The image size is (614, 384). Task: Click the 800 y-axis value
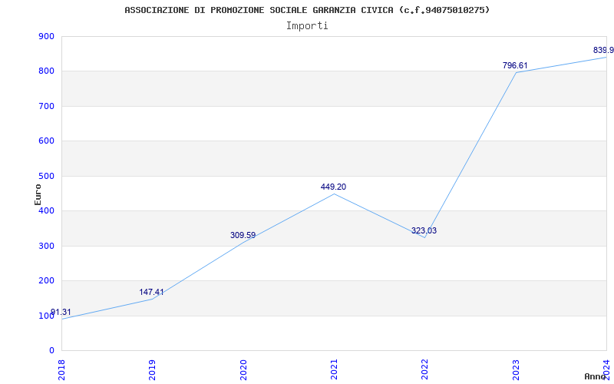click(46, 71)
